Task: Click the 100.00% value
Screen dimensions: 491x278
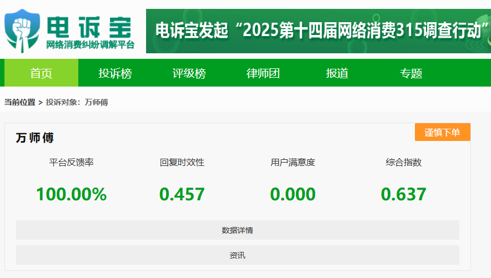Action: pyautogui.click(x=72, y=194)
